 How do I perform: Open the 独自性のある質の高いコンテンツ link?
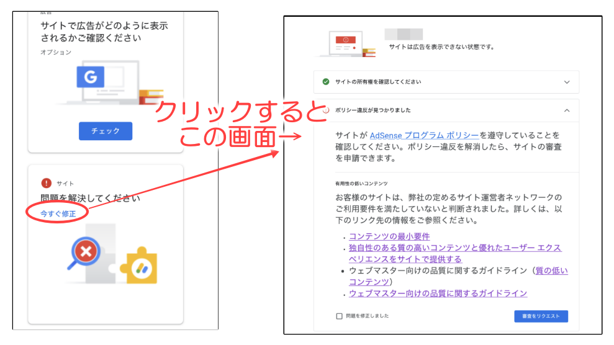point(455,248)
